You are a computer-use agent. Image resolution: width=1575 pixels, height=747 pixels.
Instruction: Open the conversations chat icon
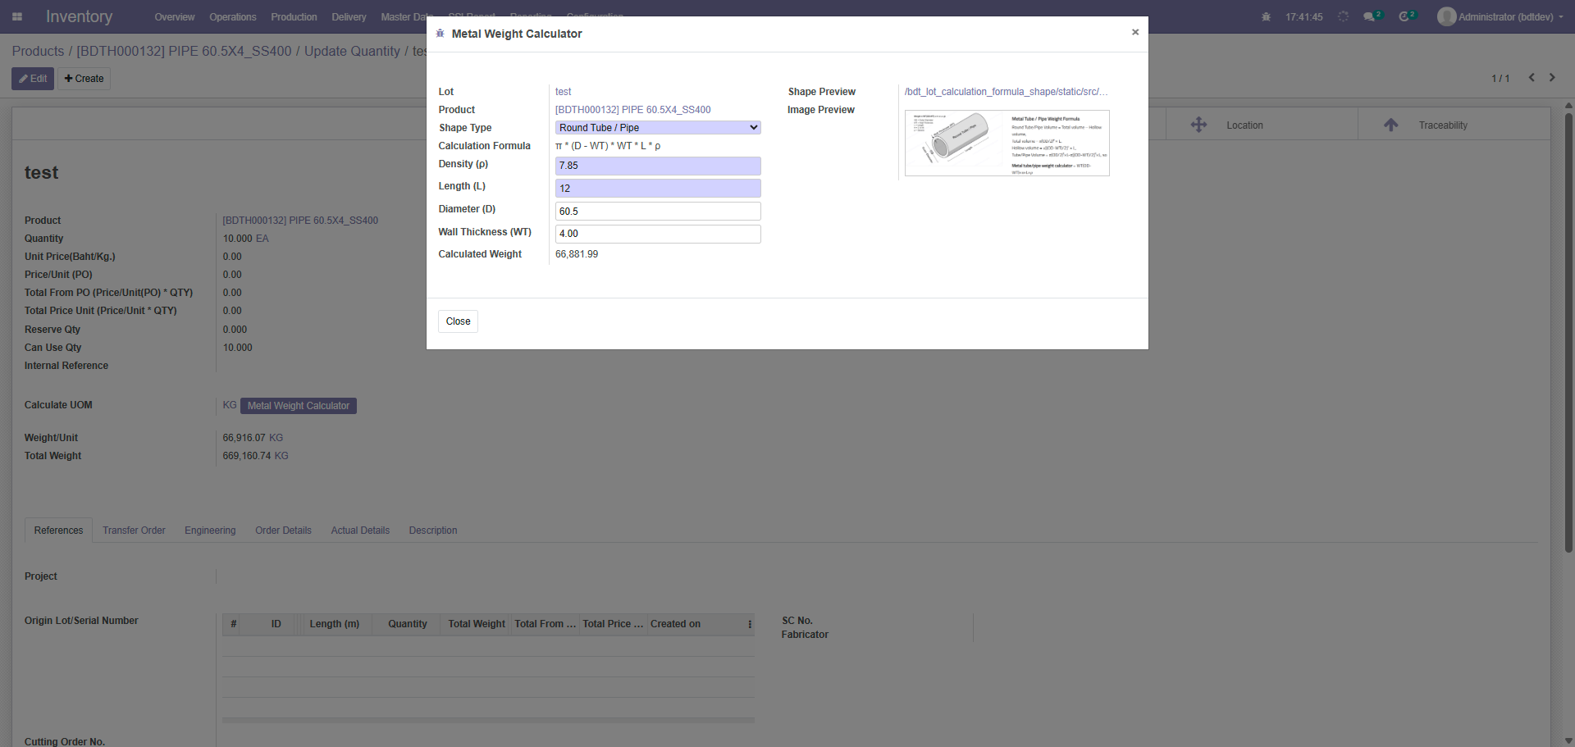pyautogui.click(x=1369, y=16)
